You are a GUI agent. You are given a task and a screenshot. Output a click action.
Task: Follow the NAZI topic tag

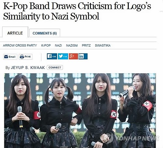coord(58,45)
